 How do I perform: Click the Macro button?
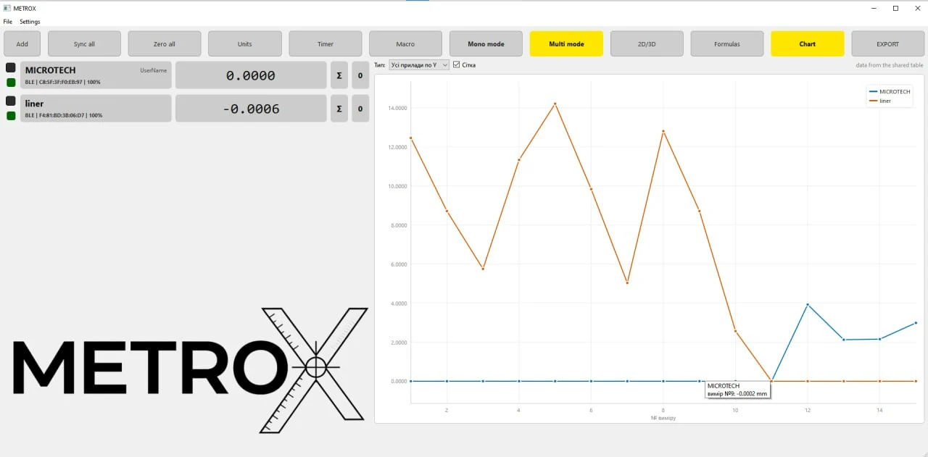click(x=405, y=44)
